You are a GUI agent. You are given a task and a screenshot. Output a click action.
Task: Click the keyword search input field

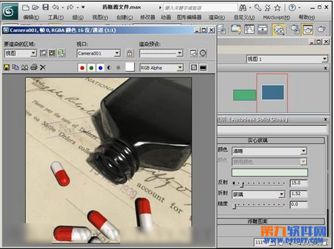coord(201,8)
